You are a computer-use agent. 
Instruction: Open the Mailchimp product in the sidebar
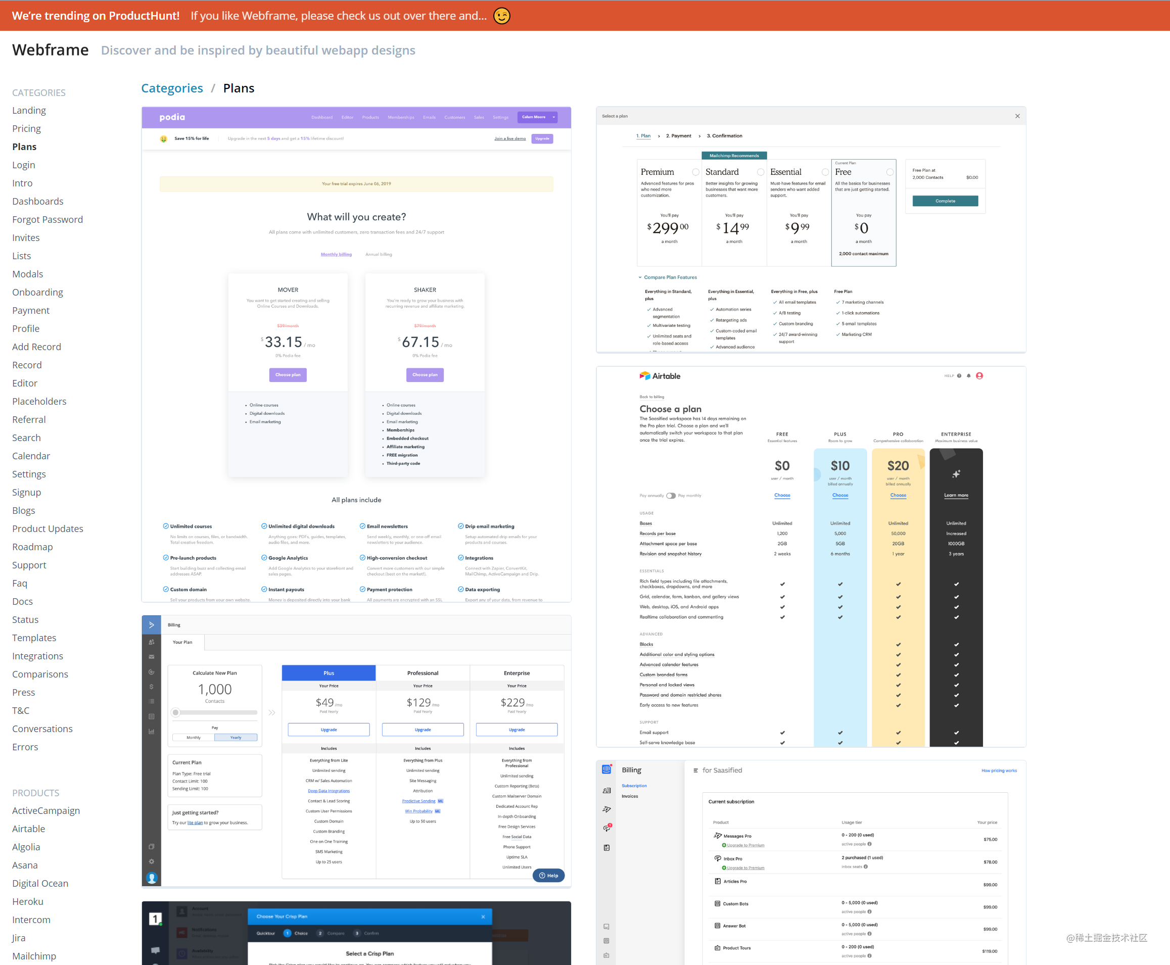click(34, 956)
